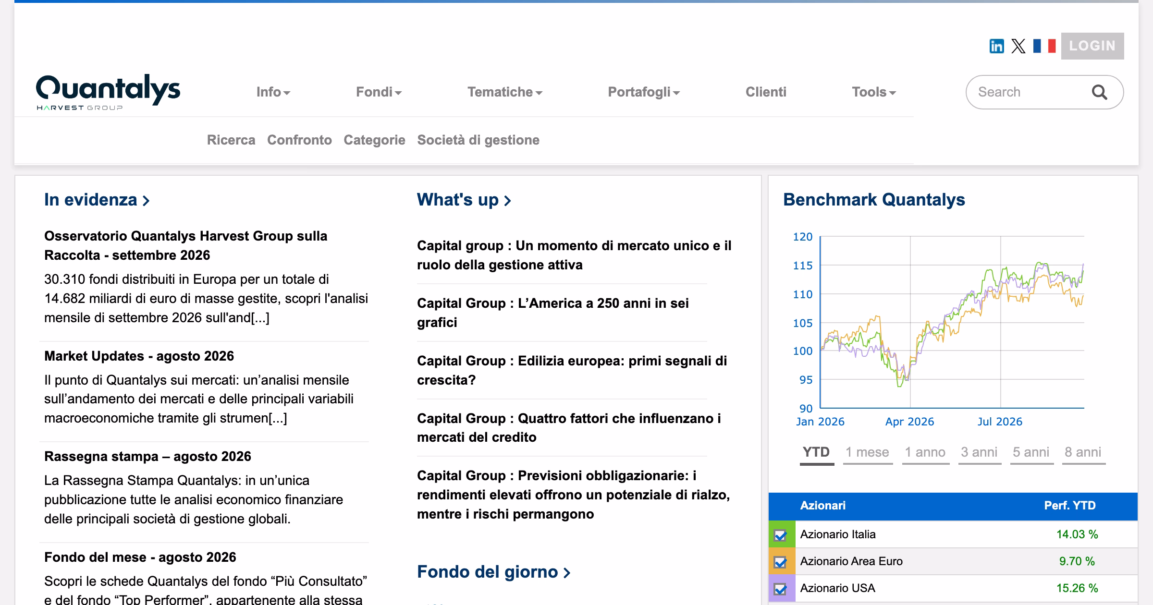
Task: Open Osservatorio Quantalys Harvest Group article
Action: pyautogui.click(x=186, y=245)
